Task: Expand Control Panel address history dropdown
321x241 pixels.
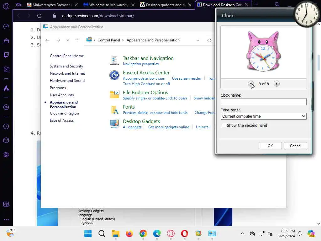Action: point(198,40)
